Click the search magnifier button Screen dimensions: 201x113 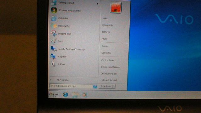click(95, 87)
